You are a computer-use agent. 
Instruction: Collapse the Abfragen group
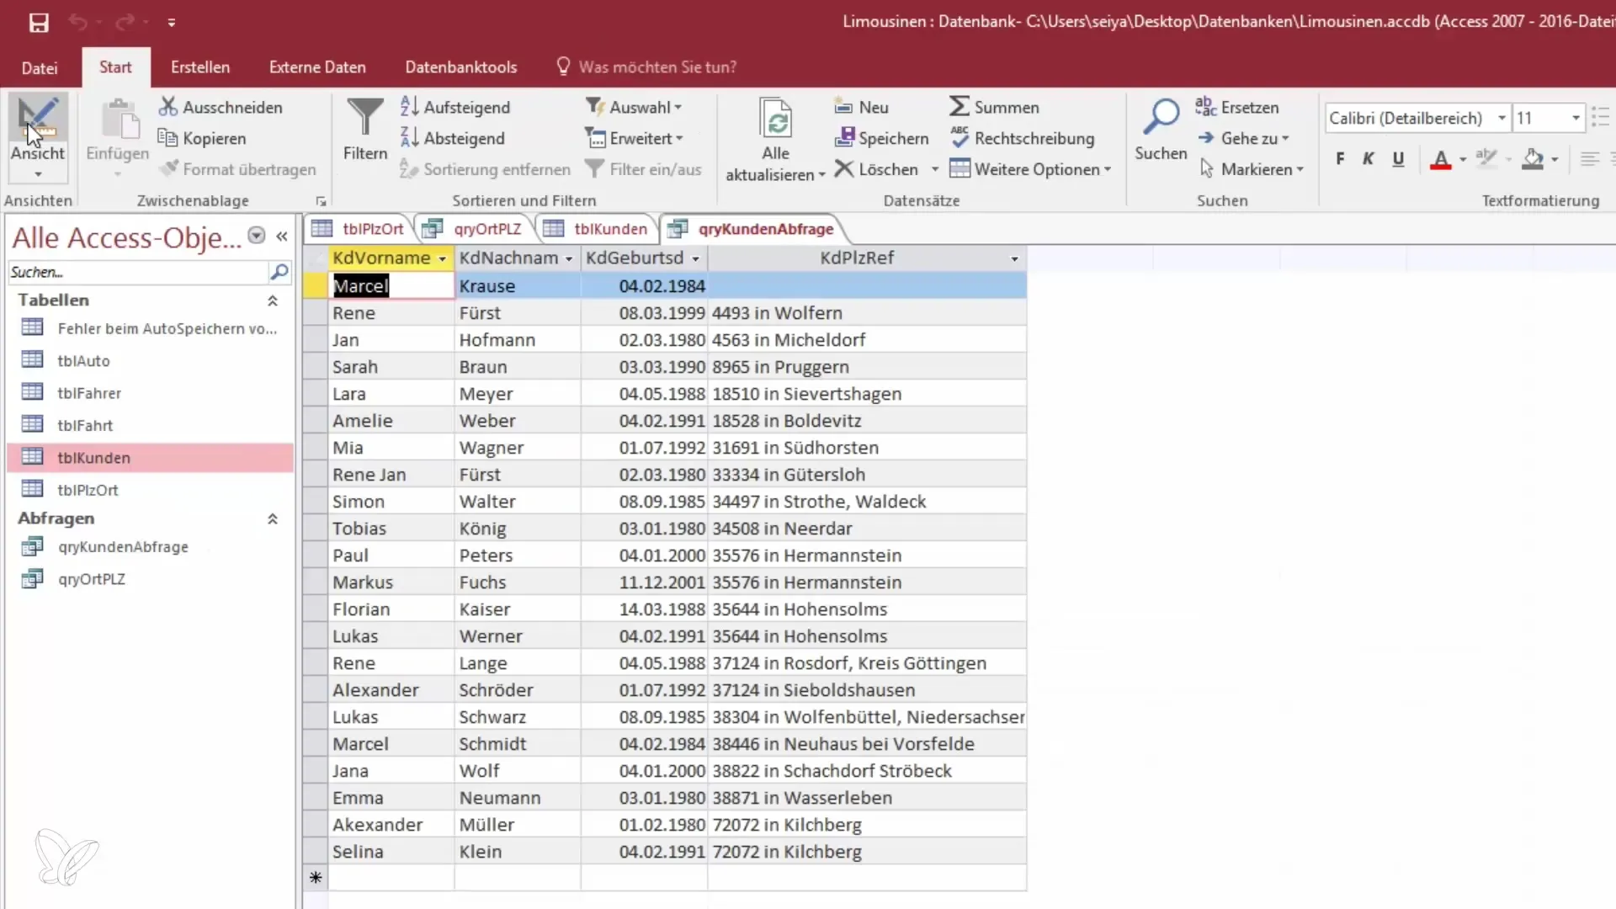point(273,519)
